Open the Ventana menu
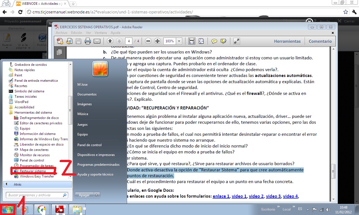Screen dimensions: 359x215 point(101,33)
